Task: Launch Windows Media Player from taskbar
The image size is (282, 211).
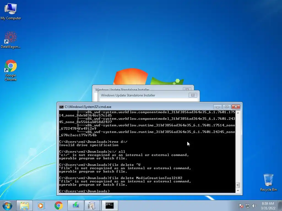Action: click(41, 206)
